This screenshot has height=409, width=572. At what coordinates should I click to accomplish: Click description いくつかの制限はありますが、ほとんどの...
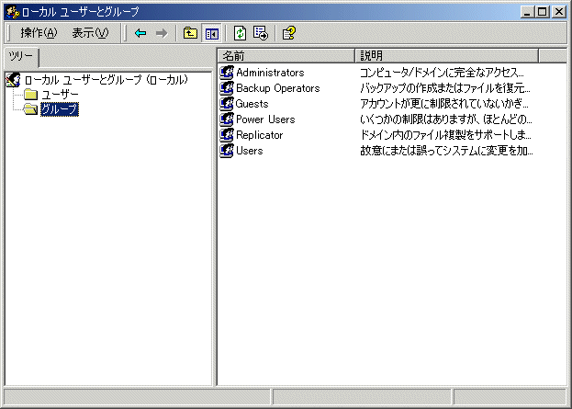(x=446, y=119)
